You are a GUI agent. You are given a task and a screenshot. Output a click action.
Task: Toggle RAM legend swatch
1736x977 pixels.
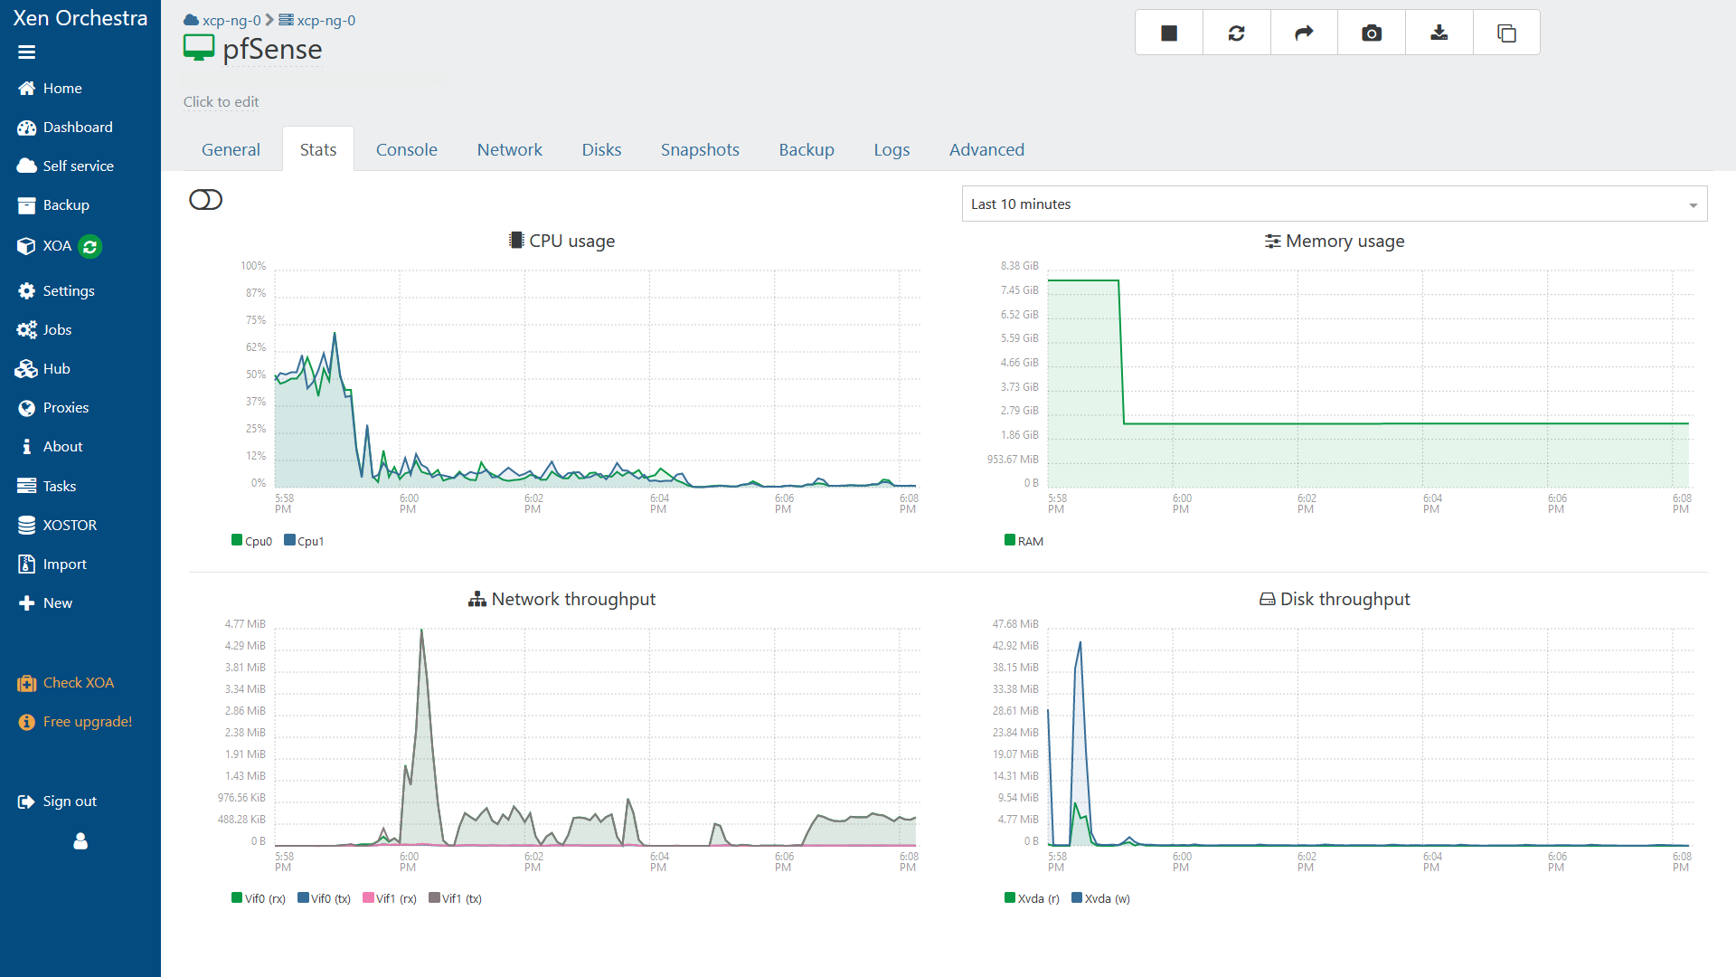click(1010, 540)
